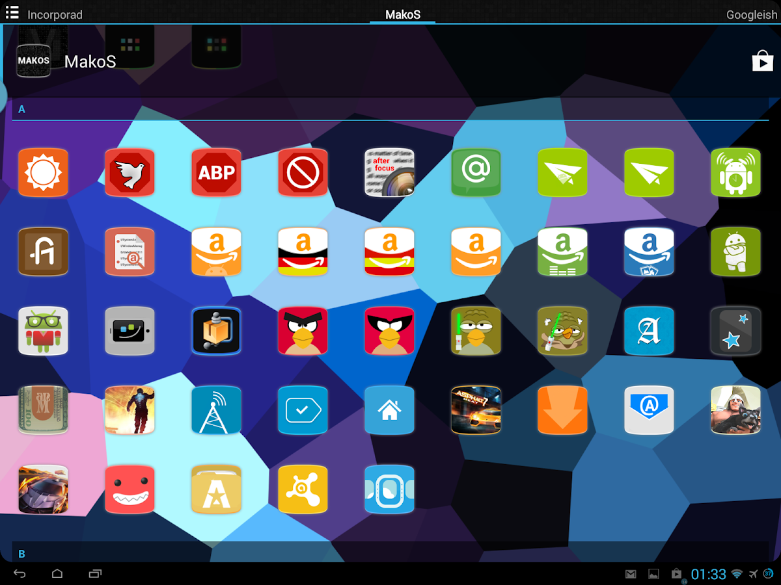Tap the picture notification in status bar
781x585 pixels.
[x=653, y=575]
